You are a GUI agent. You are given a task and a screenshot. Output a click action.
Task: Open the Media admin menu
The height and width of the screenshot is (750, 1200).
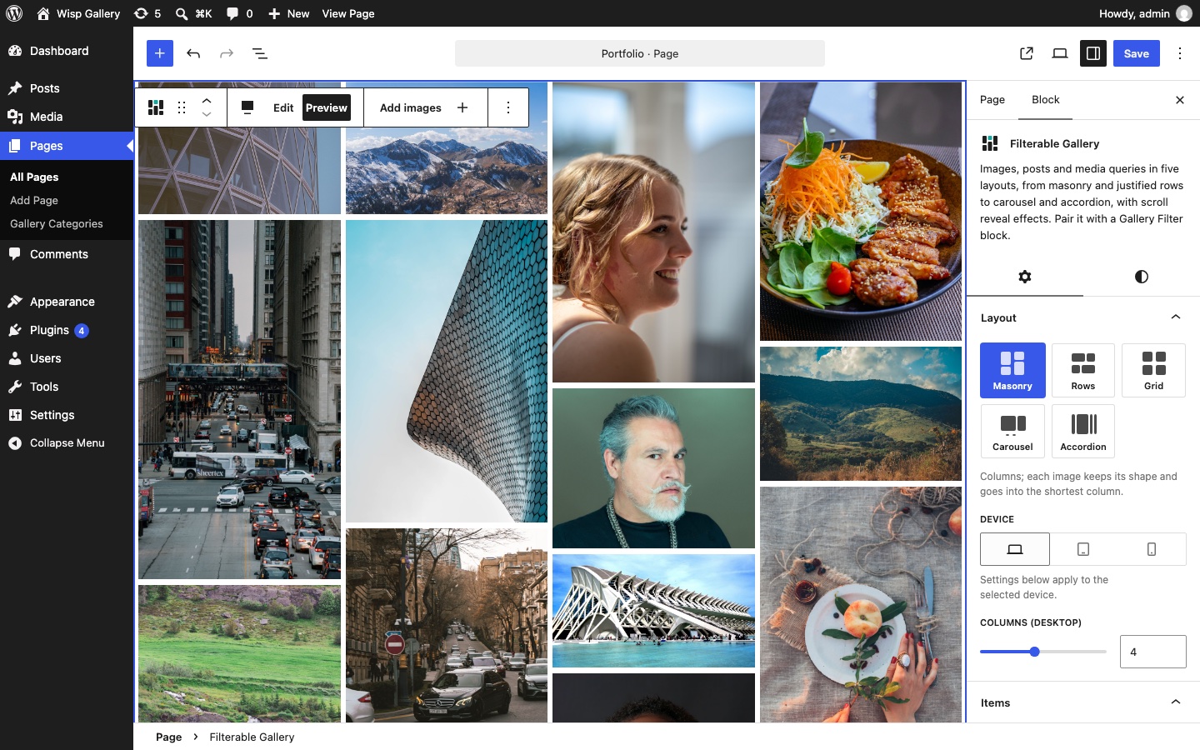tap(67, 117)
